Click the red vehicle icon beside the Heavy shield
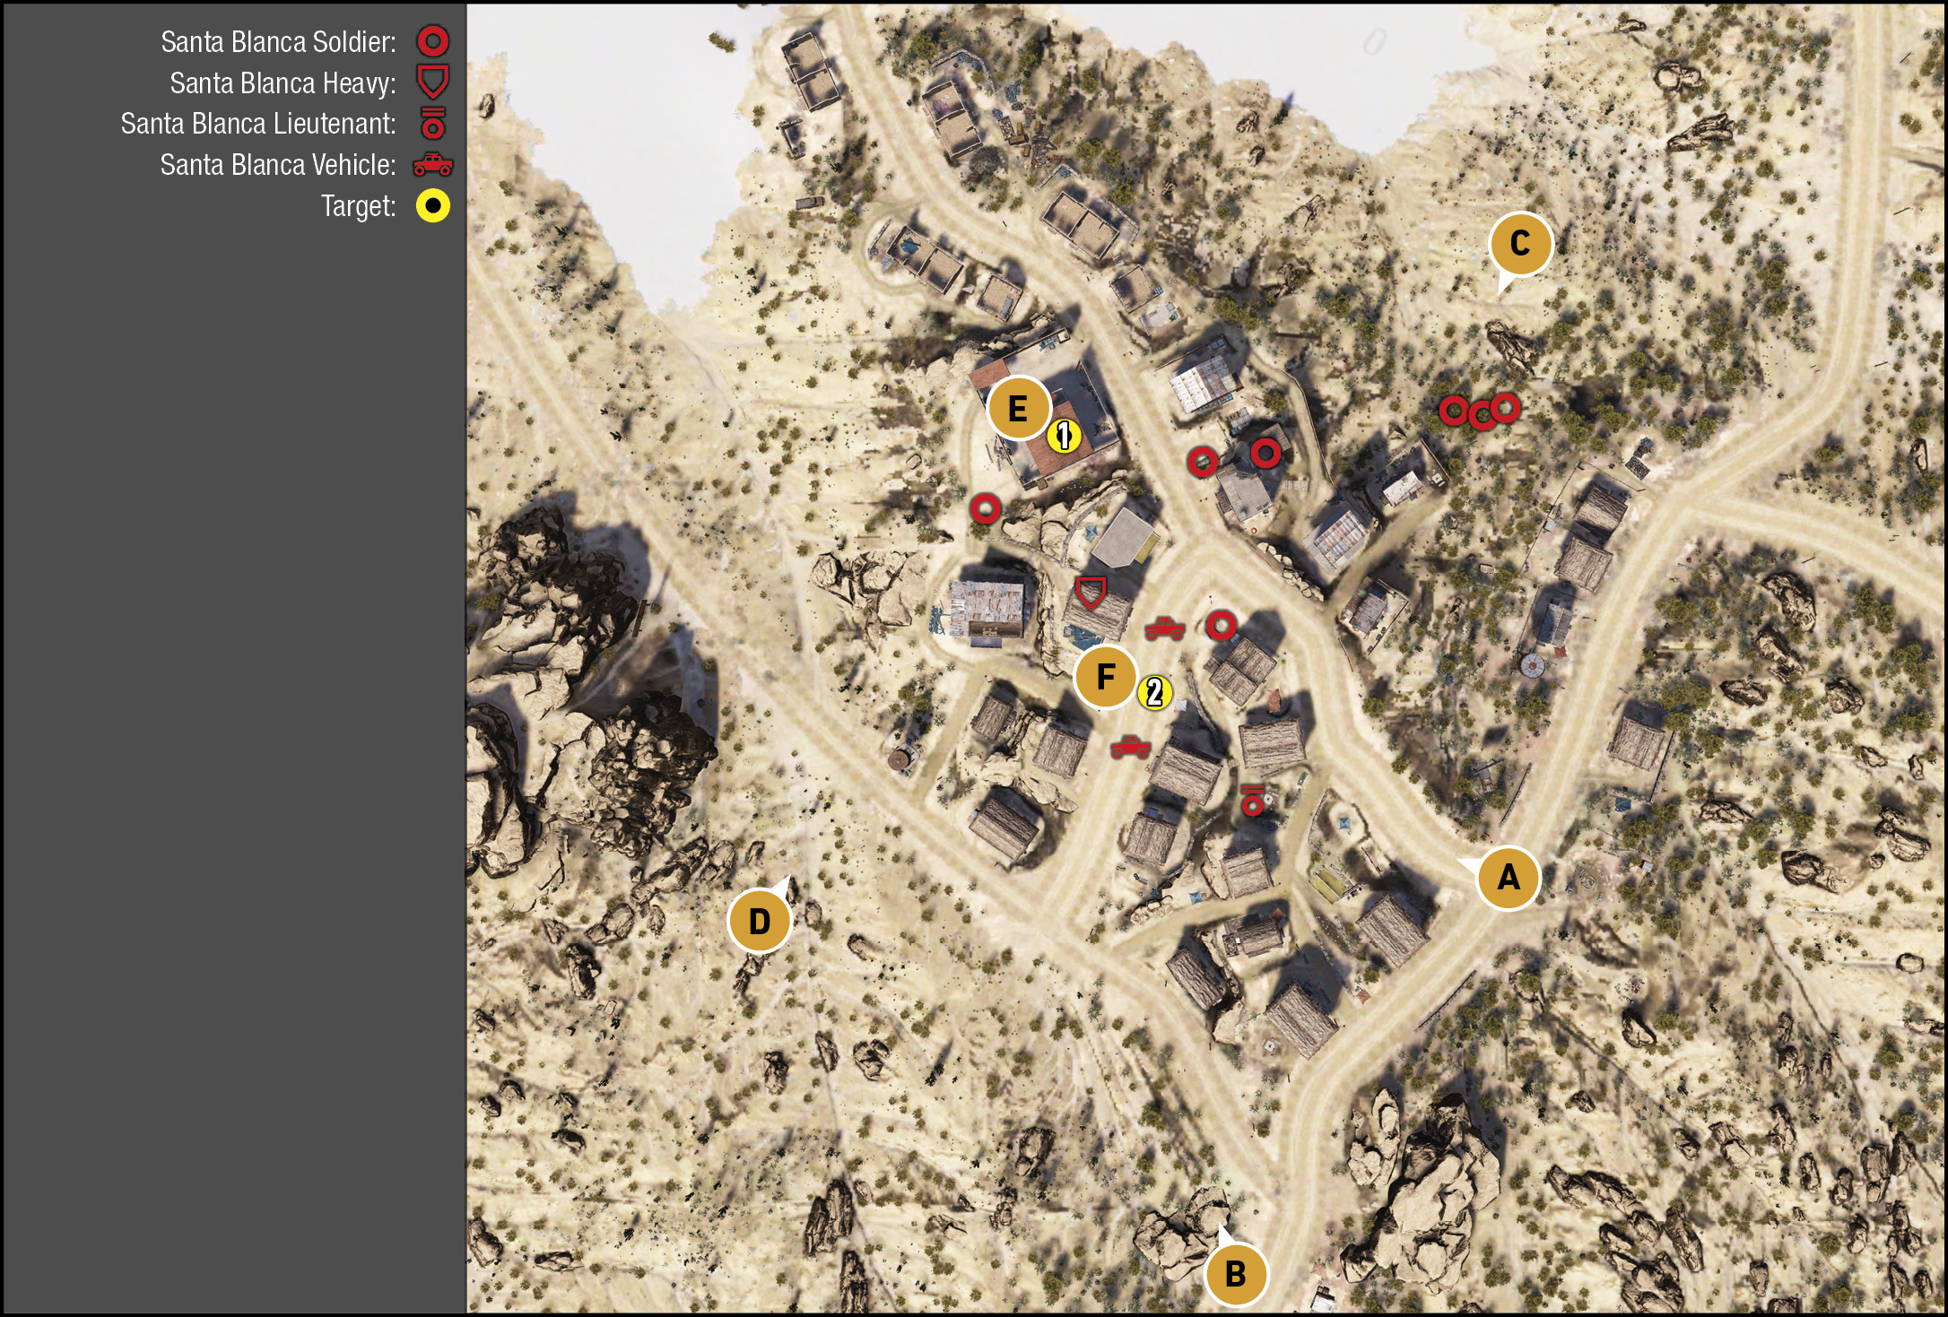Screen dimensions: 1948x1317 click(1165, 628)
